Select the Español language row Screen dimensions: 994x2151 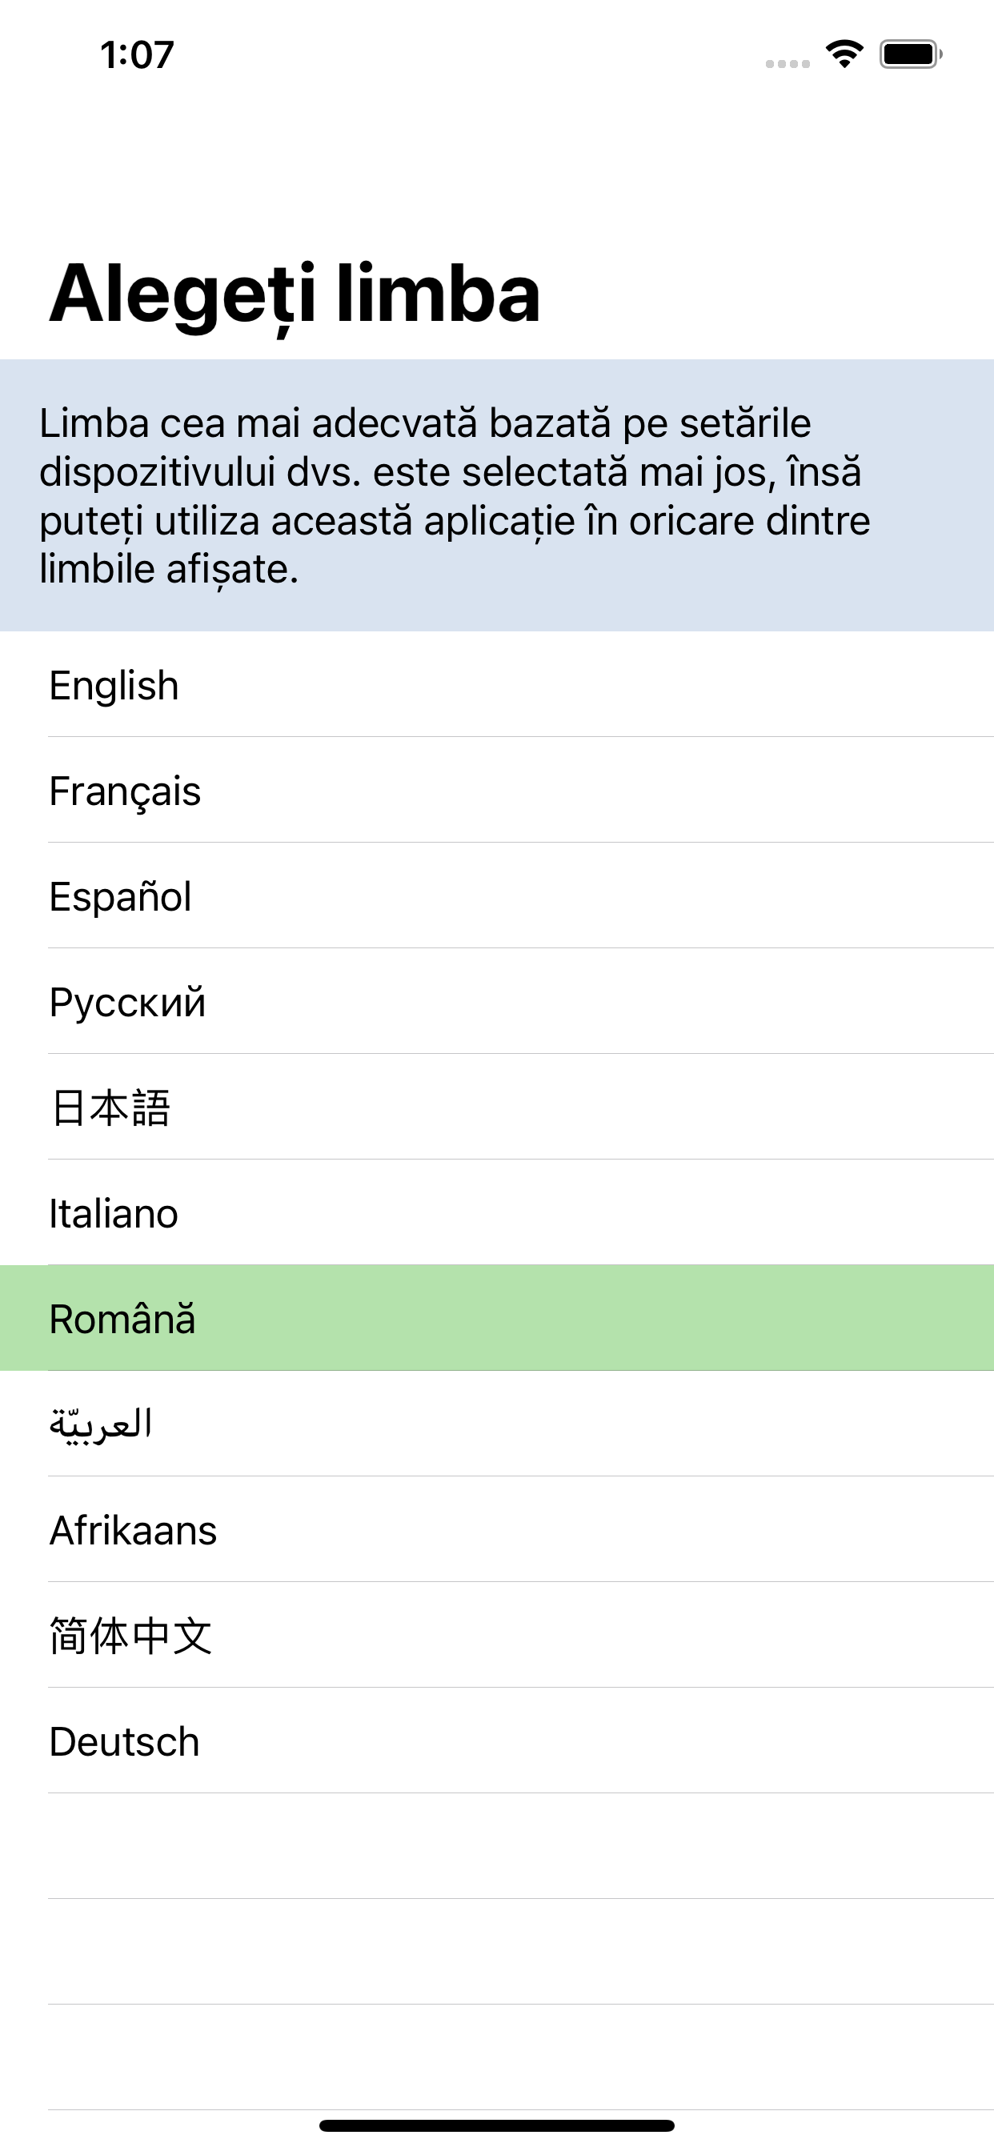(x=497, y=896)
